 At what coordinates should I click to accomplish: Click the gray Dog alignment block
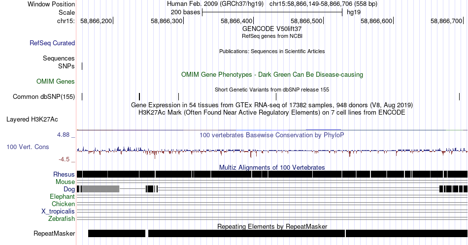point(101,189)
